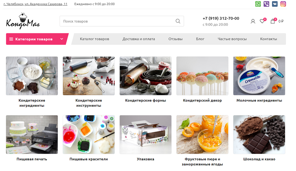Open the Пищевые красители category thumbnail

pos(89,135)
